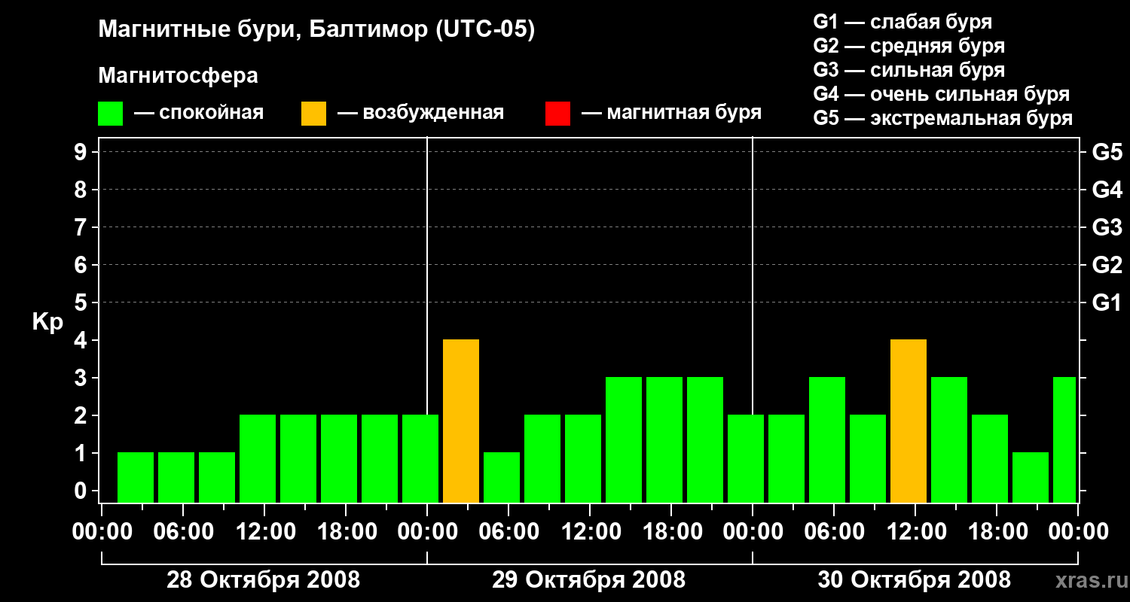Click the G3 label on the right axis

coord(1107,227)
